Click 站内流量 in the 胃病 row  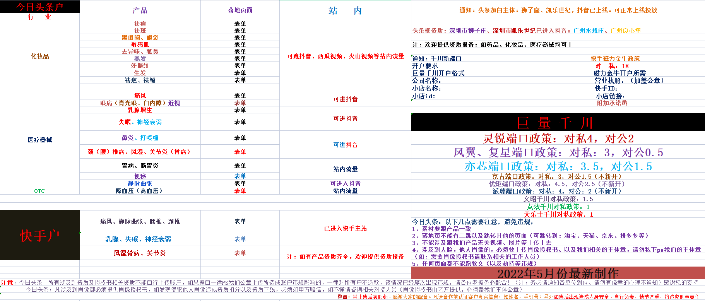click(x=345, y=169)
